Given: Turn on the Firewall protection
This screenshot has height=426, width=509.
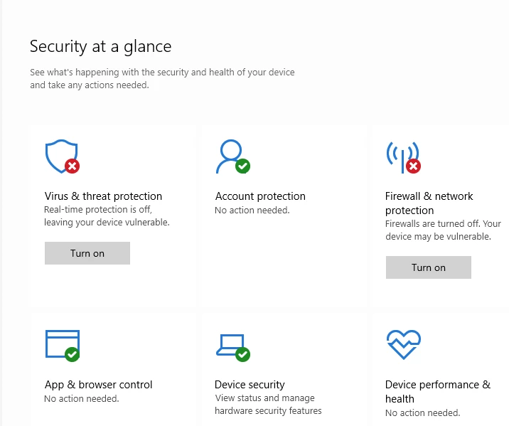Looking at the screenshot, I should click(429, 267).
